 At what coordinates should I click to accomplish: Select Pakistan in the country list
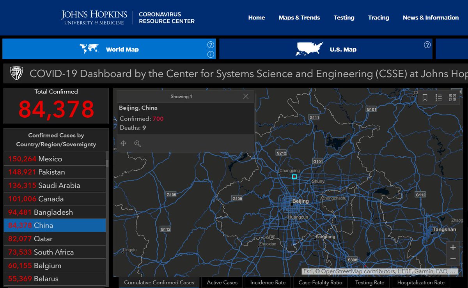click(55, 172)
